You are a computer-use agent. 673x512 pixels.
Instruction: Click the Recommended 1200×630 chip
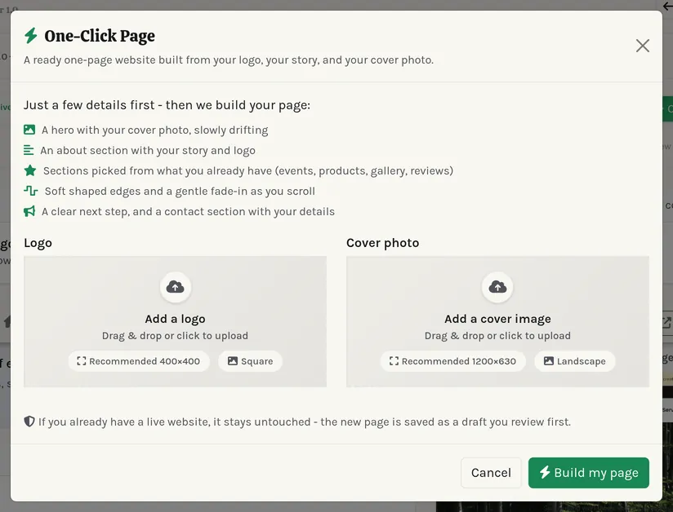pyautogui.click(x=452, y=361)
